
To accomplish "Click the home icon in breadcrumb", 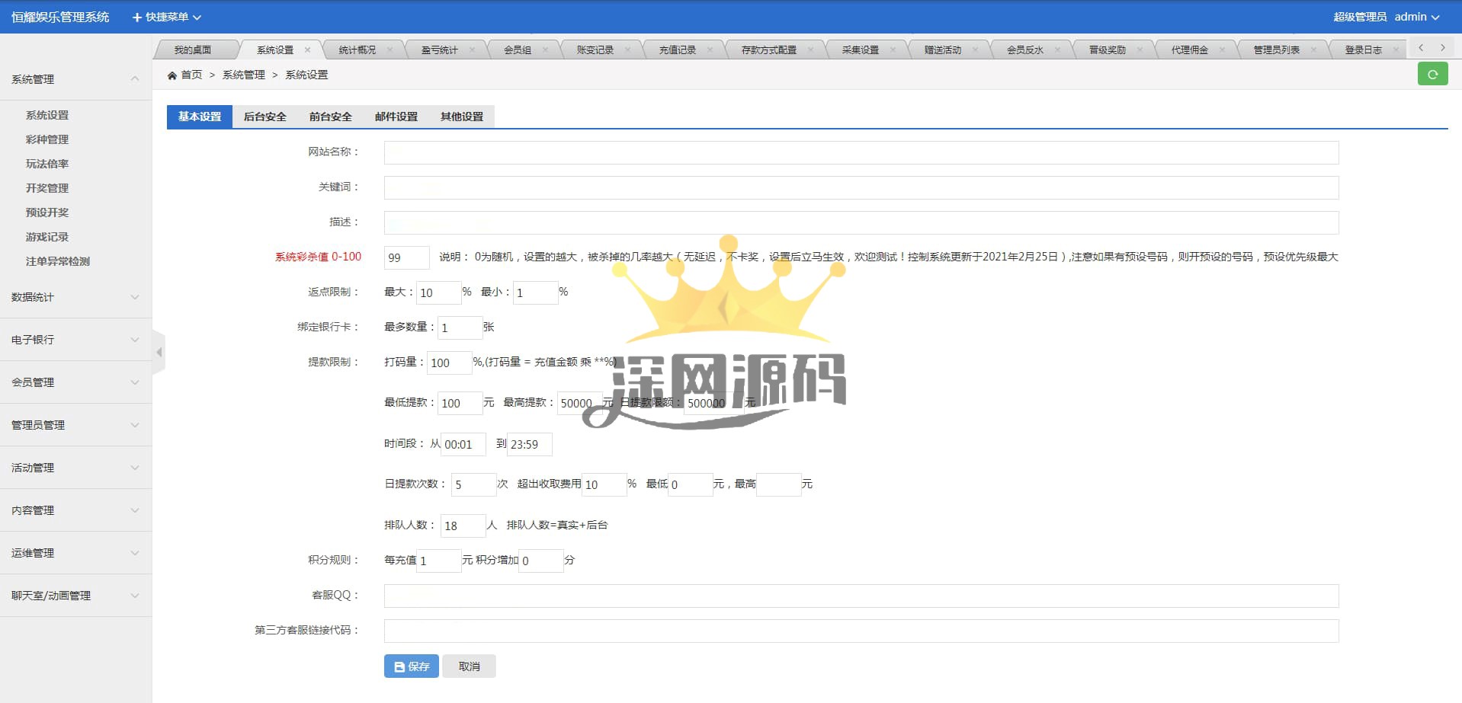I will [172, 75].
